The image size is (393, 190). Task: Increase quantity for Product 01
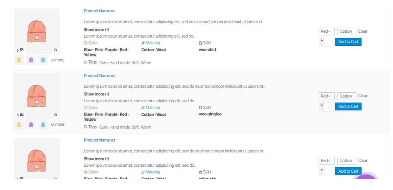tap(322, 40)
